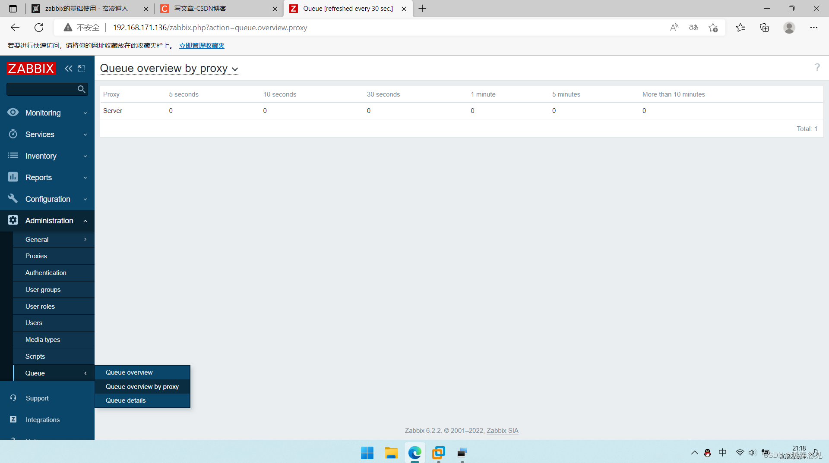Image resolution: width=829 pixels, height=463 pixels.
Task: Switch to zabbix的基础使用 browser tab
Action: (90, 9)
